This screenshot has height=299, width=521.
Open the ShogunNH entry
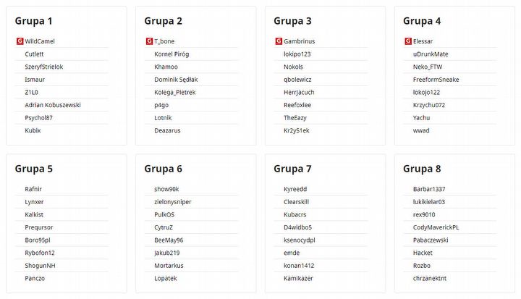pyautogui.click(x=40, y=265)
